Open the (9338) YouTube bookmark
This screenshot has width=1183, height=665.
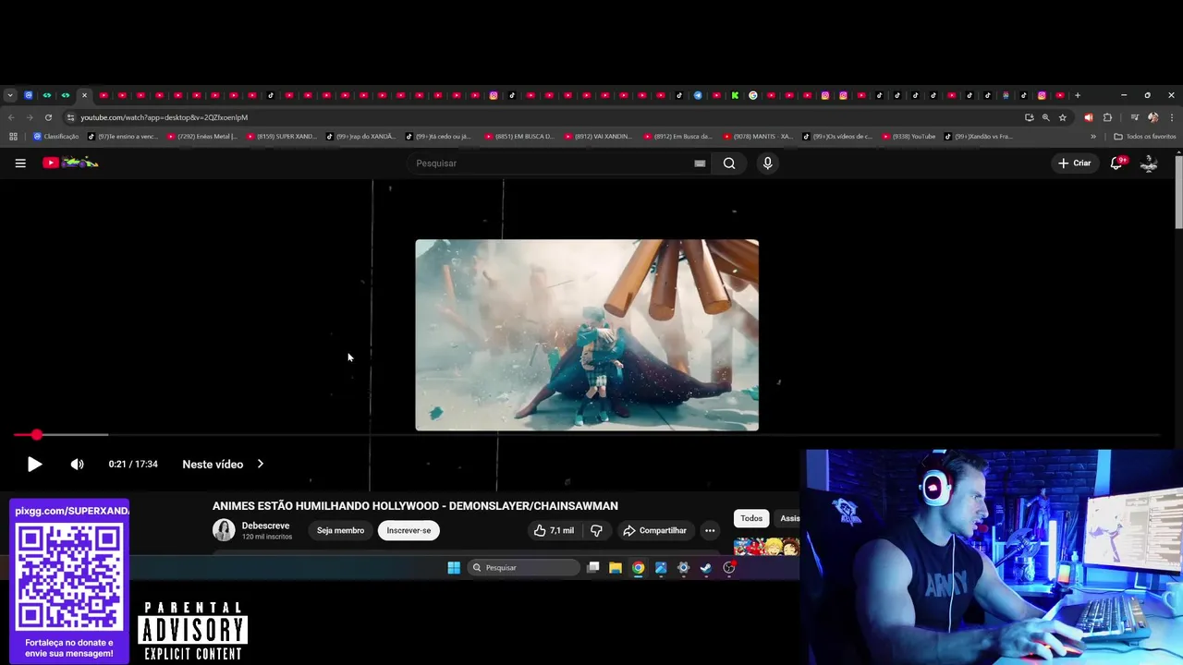(x=909, y=137)
